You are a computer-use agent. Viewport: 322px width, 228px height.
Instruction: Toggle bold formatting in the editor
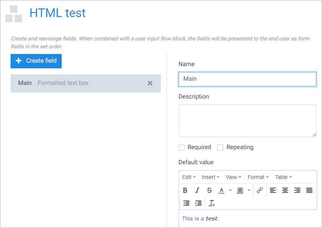(185, 190)
